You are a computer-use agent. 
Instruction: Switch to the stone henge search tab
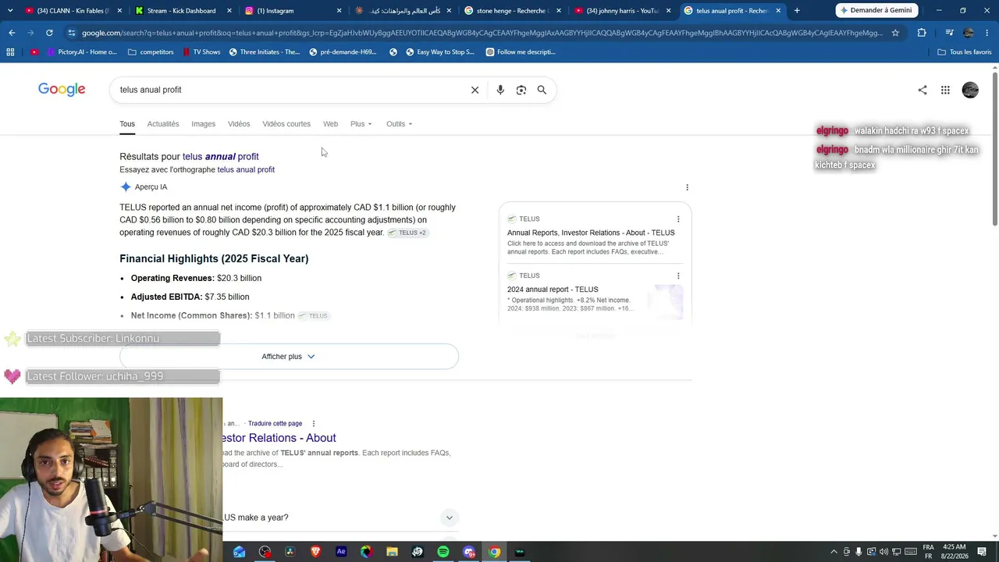(x=512, y=11)
